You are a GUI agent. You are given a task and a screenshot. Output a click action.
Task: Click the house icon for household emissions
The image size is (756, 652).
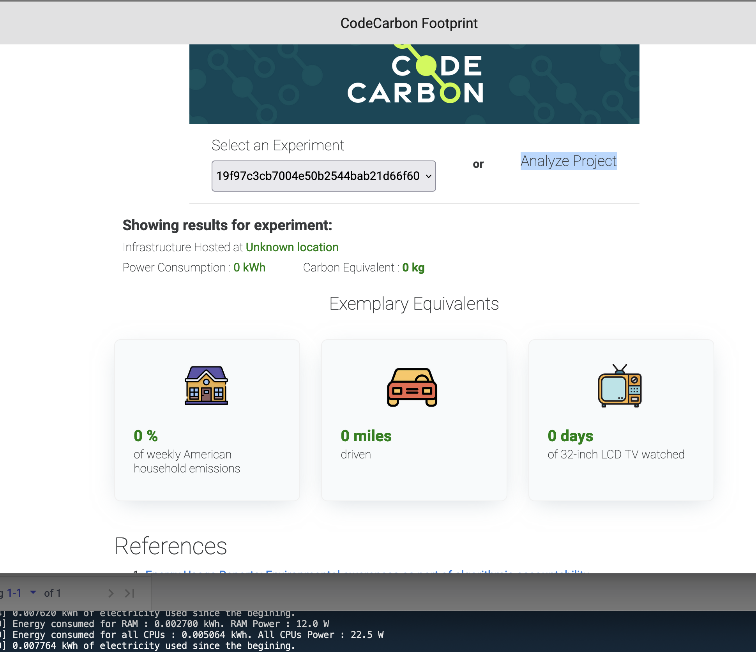coord(206,386)
